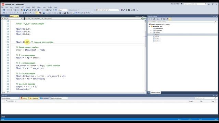Open the Edit menu
Image resolution: width=219 pixels, height=123 pixels.
7,7
